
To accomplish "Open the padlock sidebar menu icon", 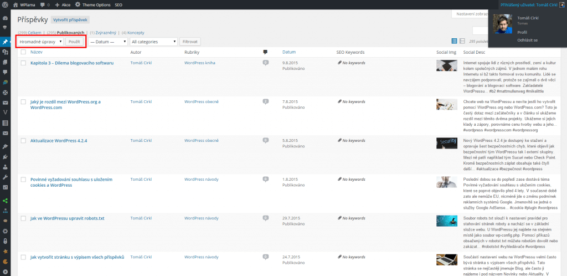I will (x=5, y=241).
